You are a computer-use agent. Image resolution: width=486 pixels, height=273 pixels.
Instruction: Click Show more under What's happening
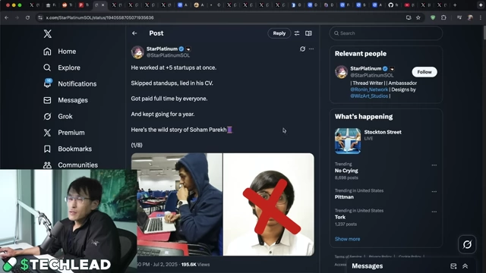(x=347, y=239)
